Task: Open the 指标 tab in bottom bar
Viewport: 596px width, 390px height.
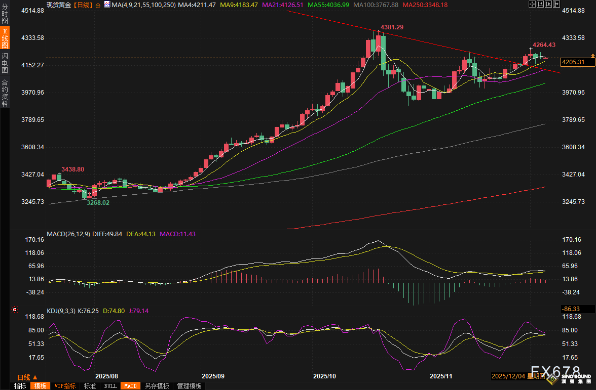Action: [20, 386]
